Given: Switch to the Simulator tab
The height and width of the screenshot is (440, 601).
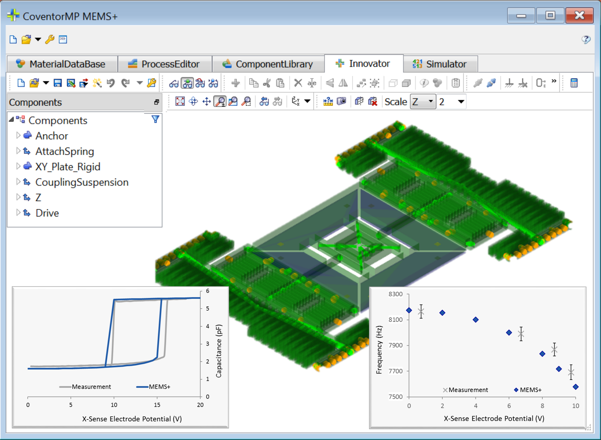Looking at the screenshot, I should pos(440,64).
